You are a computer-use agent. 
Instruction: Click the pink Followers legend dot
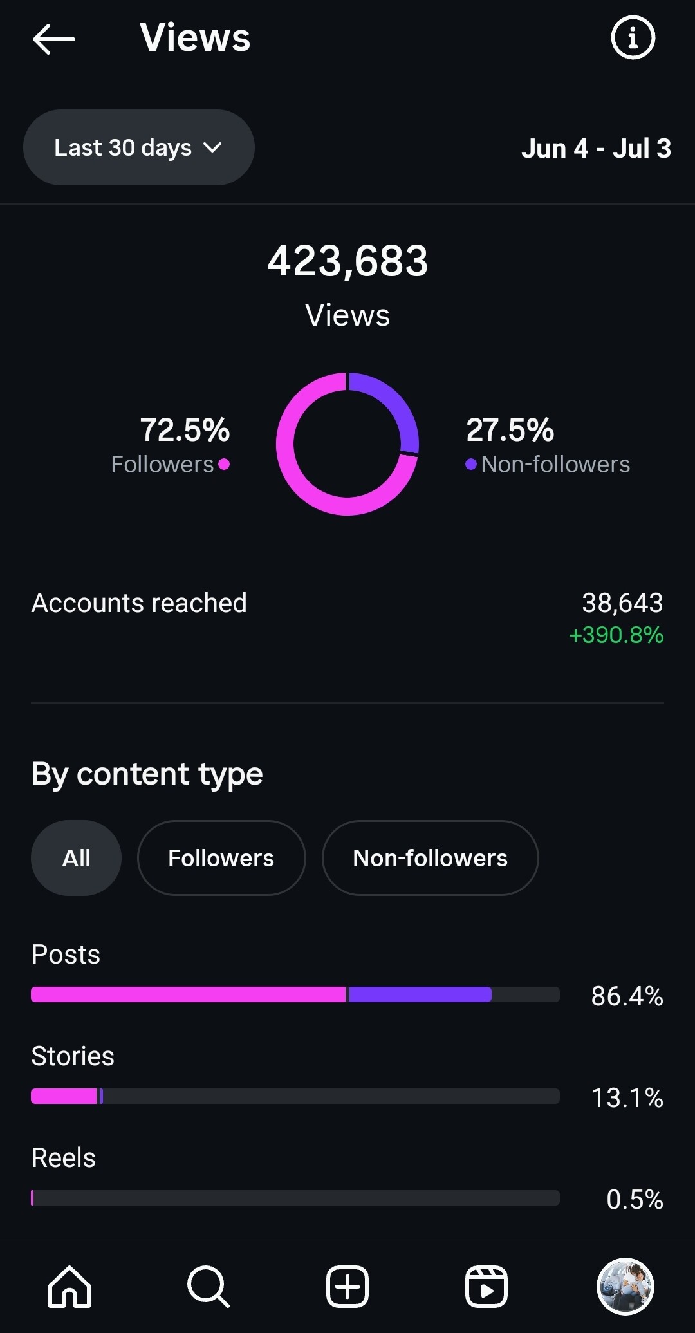[224, 464]
